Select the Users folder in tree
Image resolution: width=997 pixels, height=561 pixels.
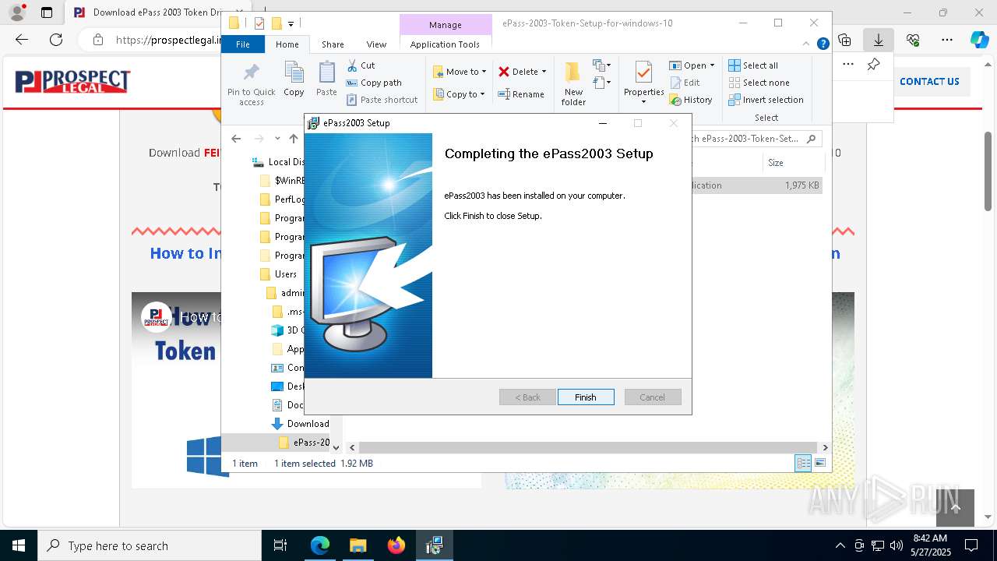(285, 274)
